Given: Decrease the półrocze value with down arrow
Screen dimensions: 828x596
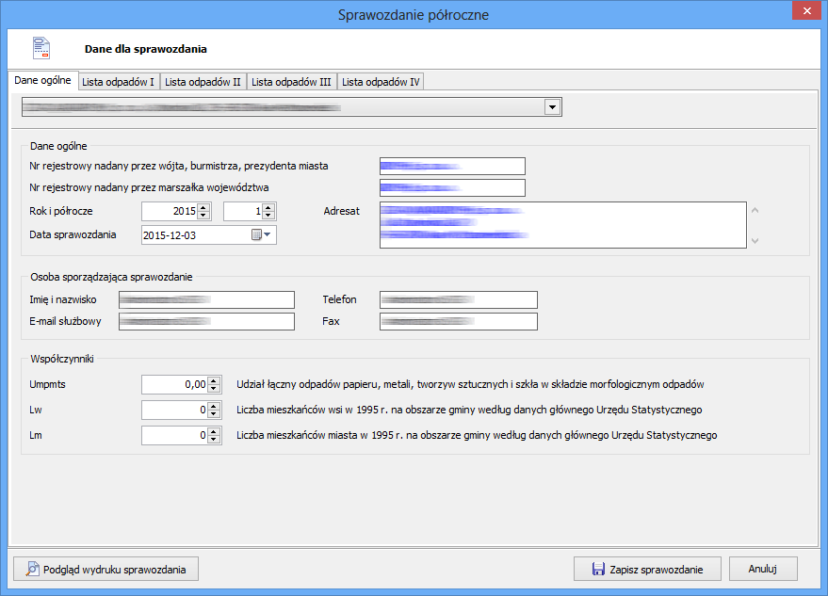Looking at the screenshot, I should [268, 217].
